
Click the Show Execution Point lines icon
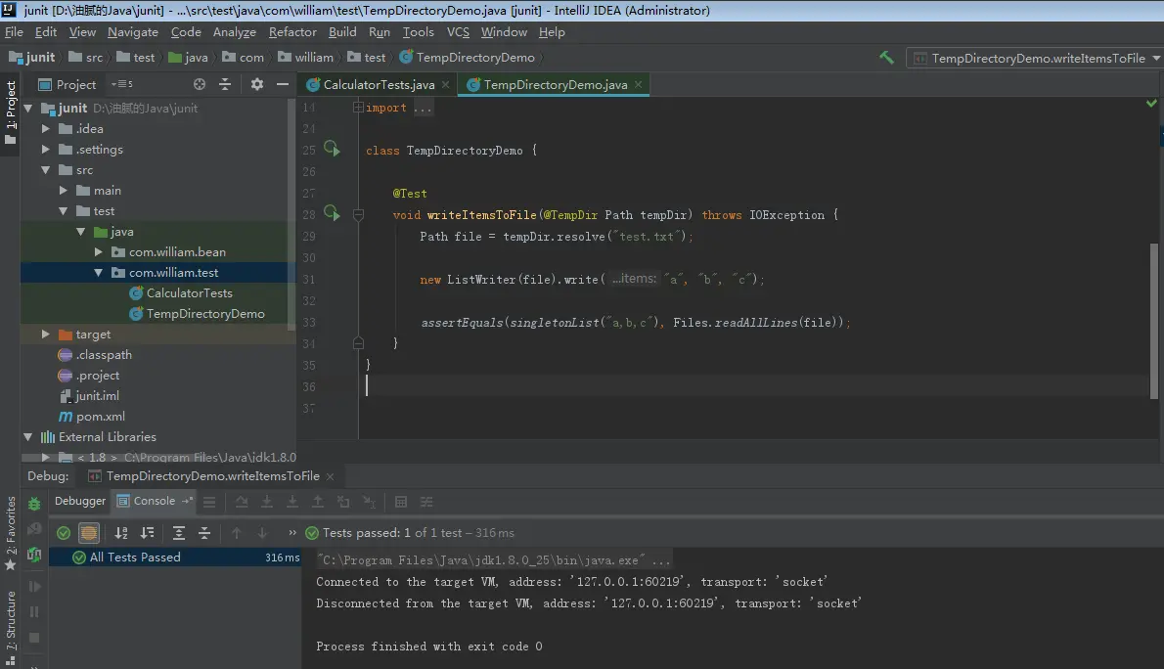point(209,502)
